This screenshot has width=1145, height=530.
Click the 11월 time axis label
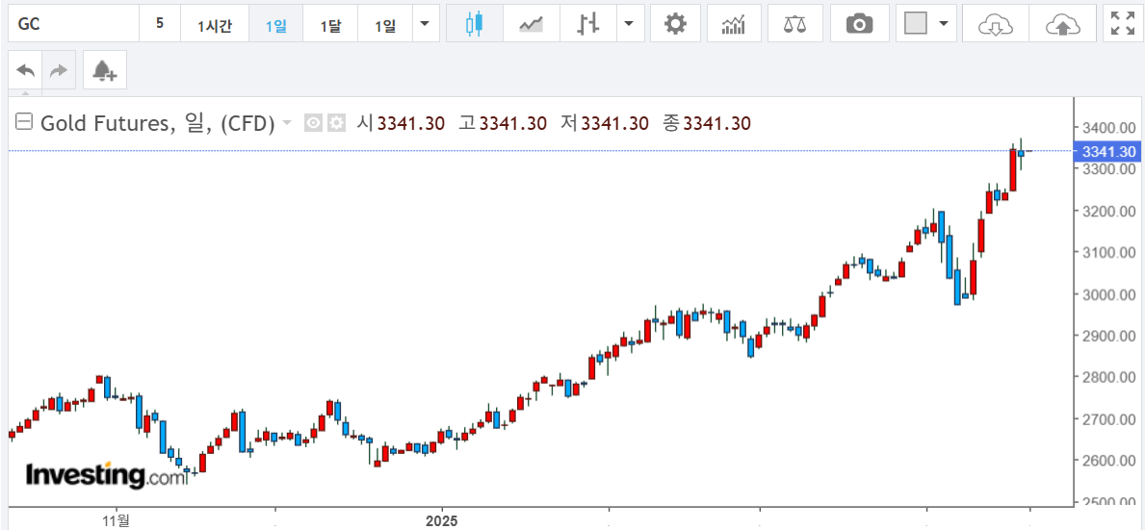117,520
